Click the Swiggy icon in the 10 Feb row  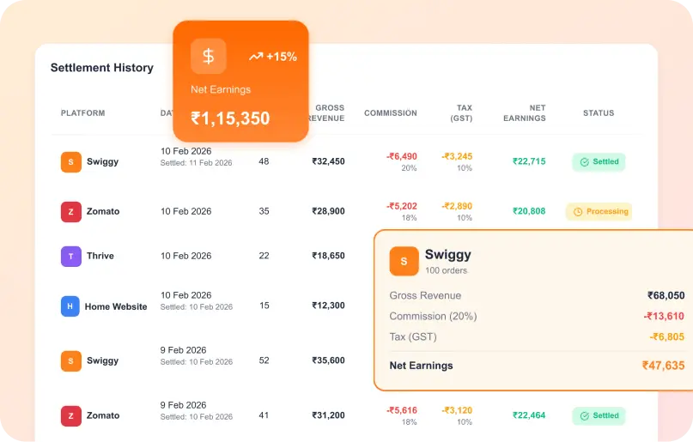(x=70, y=161)
